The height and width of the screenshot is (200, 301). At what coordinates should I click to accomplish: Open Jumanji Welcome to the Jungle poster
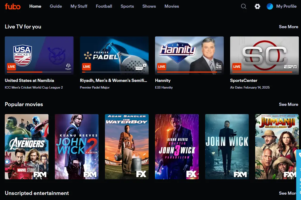[x=277, y=147]
